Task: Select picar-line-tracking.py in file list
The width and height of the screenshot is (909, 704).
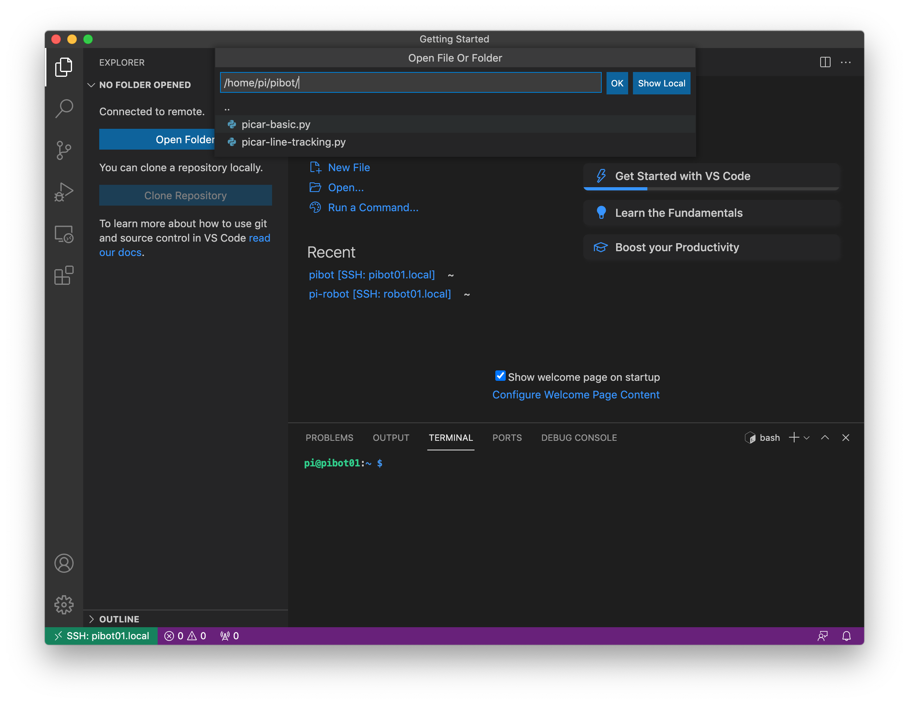Action: (455, 142)
